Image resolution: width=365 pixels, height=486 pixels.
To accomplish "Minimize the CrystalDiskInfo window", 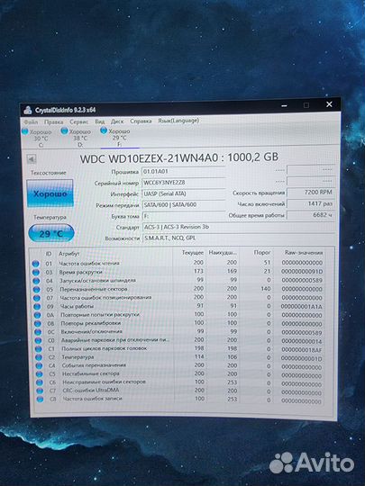I will tap(284, 105).
